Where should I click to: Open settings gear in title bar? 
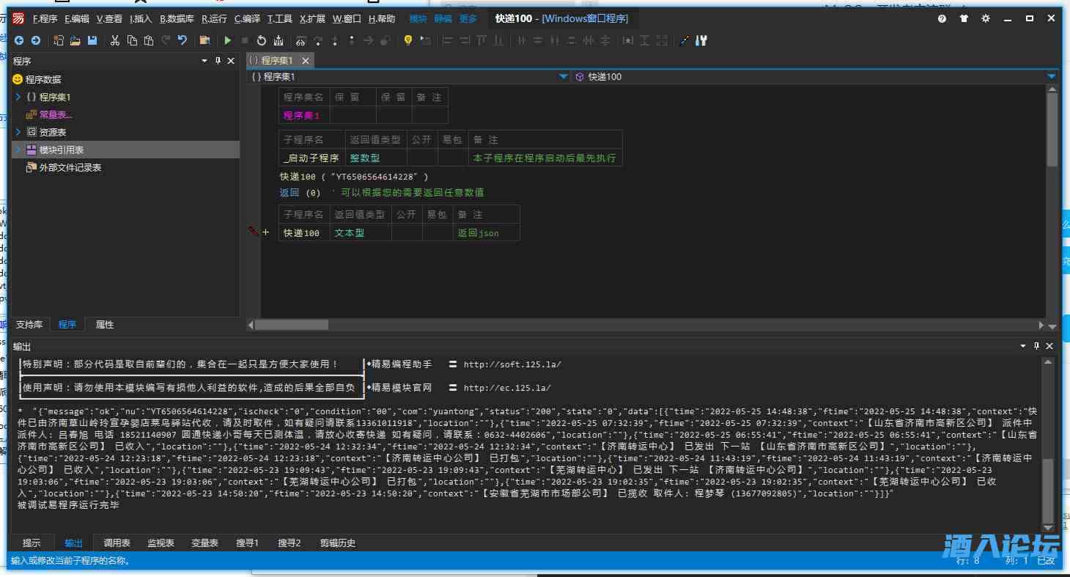(x=986, y=19)
